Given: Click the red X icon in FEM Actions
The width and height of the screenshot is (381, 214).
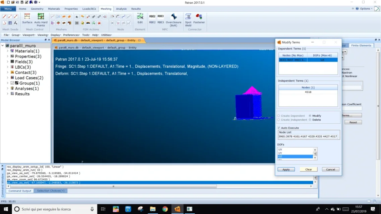Looking at the screenshot, I should (99, 23).
